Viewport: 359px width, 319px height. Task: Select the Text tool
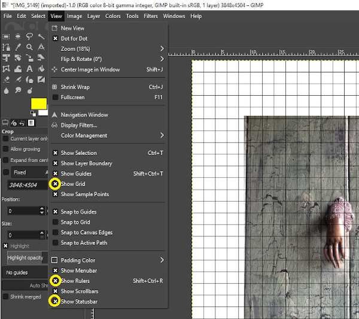coord(29,69)
